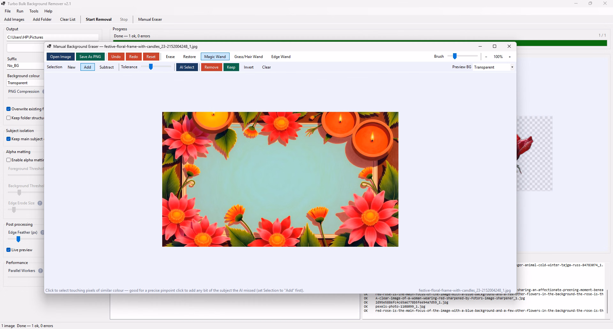Toggle the Live preview checkbox
Image resolution: width=613 pixels, height=329 pixels.
click(9, 250)
